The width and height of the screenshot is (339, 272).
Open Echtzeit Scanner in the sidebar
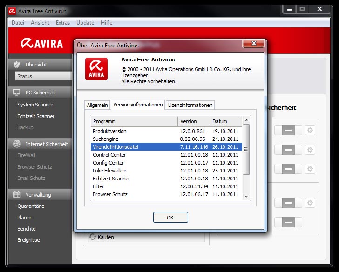pyautogui.click(x=36, y=116)
